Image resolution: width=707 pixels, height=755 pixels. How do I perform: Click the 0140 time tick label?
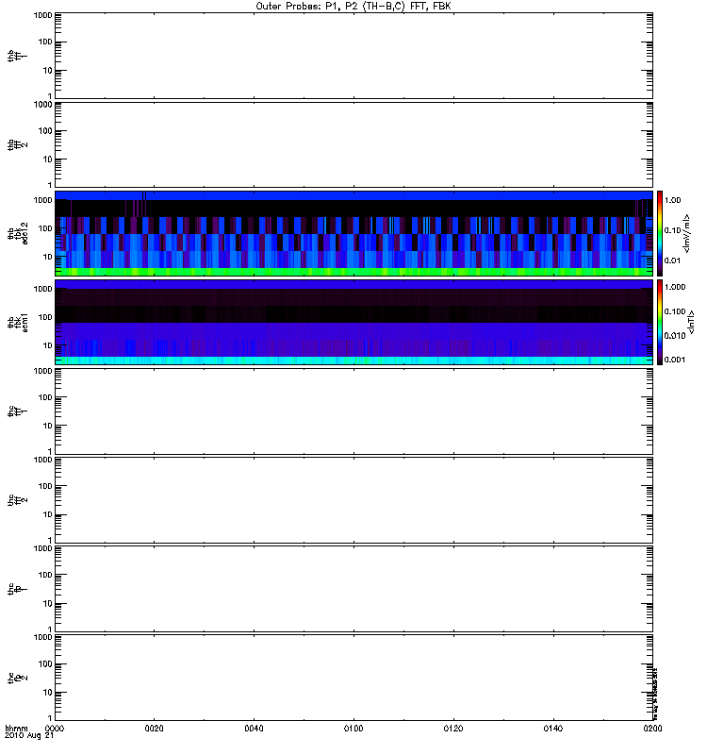coord(553,729)
